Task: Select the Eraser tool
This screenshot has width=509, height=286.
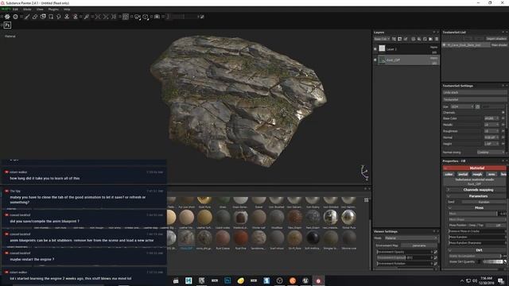Action: click(35, 17)
